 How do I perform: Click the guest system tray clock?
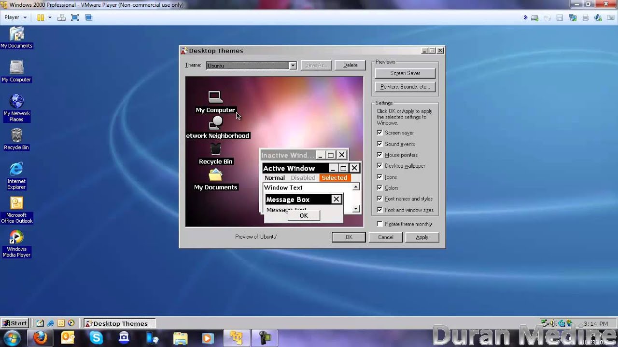click(595, 323)
